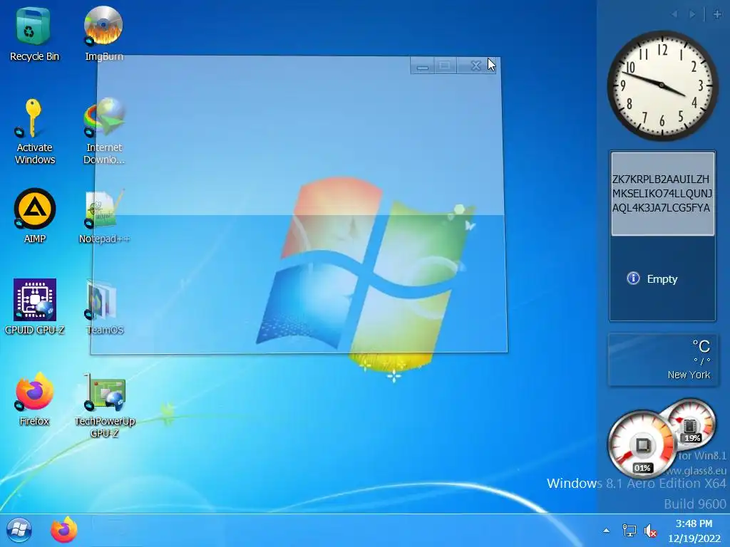Click the muted volume tray icon
The height and width of the screenshot is (547, 730).
point(650,530)
